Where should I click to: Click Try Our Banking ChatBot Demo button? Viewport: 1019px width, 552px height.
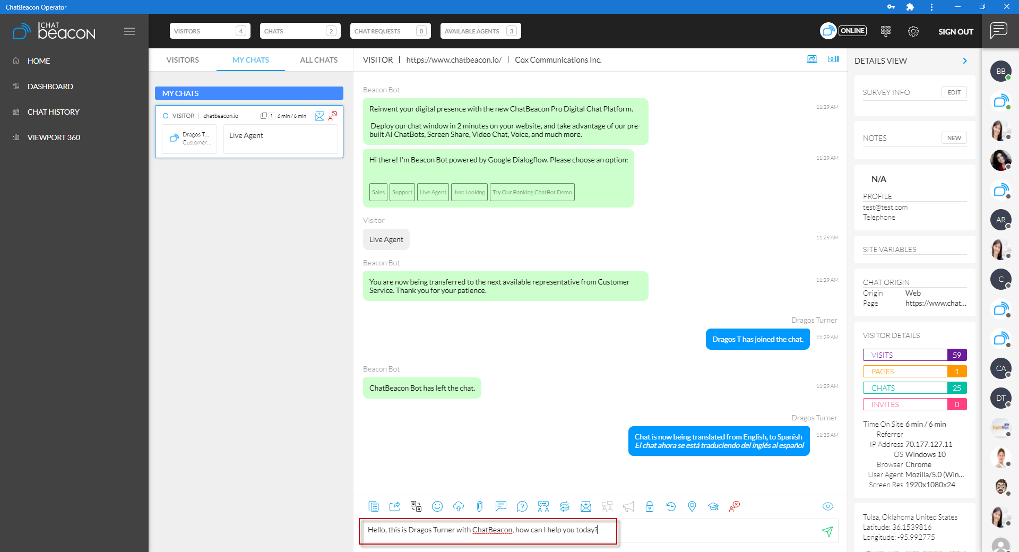(x=532, y=192)
